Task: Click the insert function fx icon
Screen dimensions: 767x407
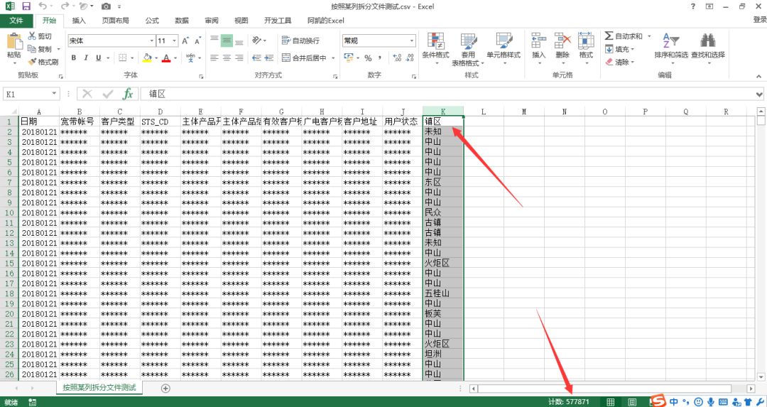Action: click(x=128, y=94)
